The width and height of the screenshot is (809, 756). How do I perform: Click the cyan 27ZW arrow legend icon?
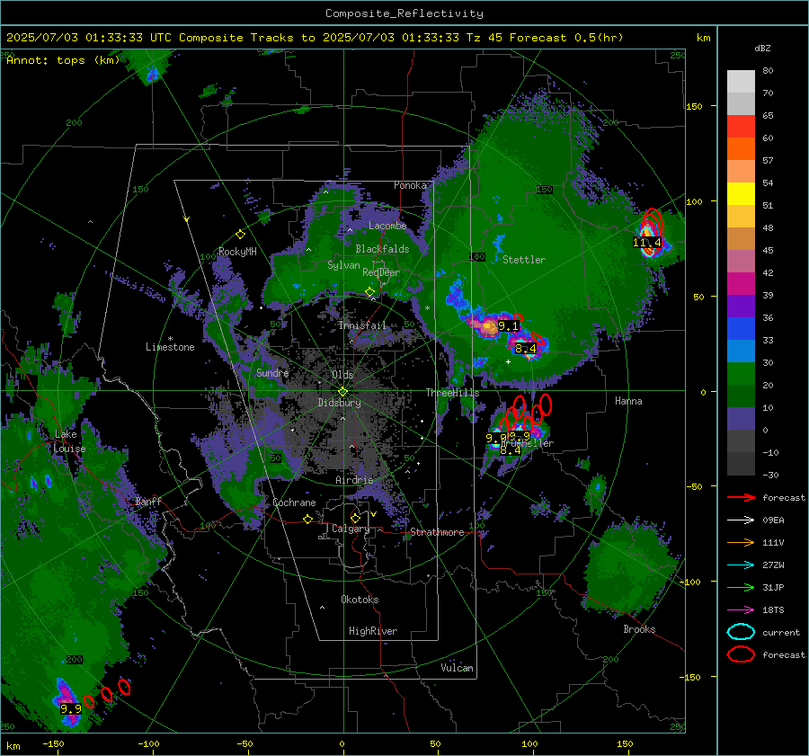[741, 565]
